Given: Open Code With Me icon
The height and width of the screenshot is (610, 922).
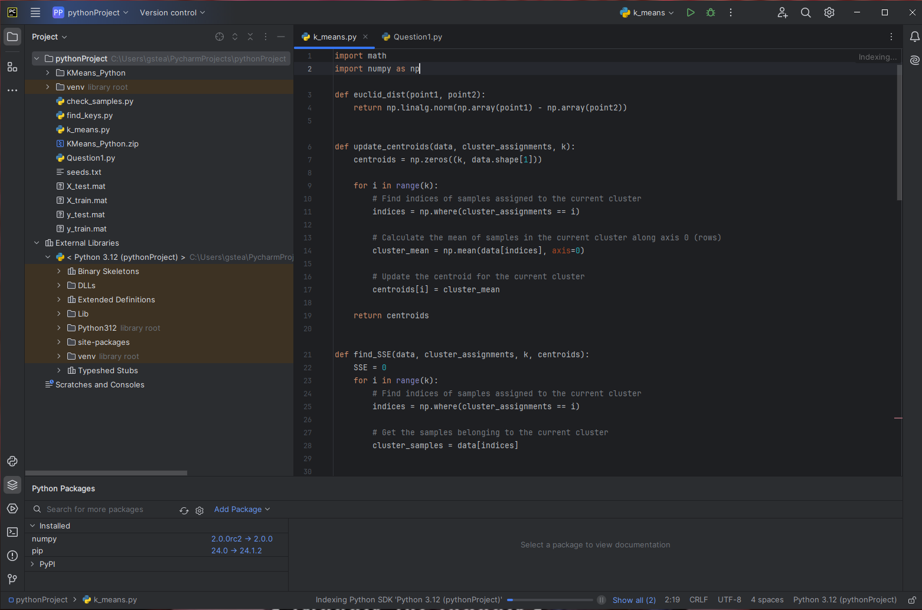Looking at the screenshot, I should click(783, 12).
